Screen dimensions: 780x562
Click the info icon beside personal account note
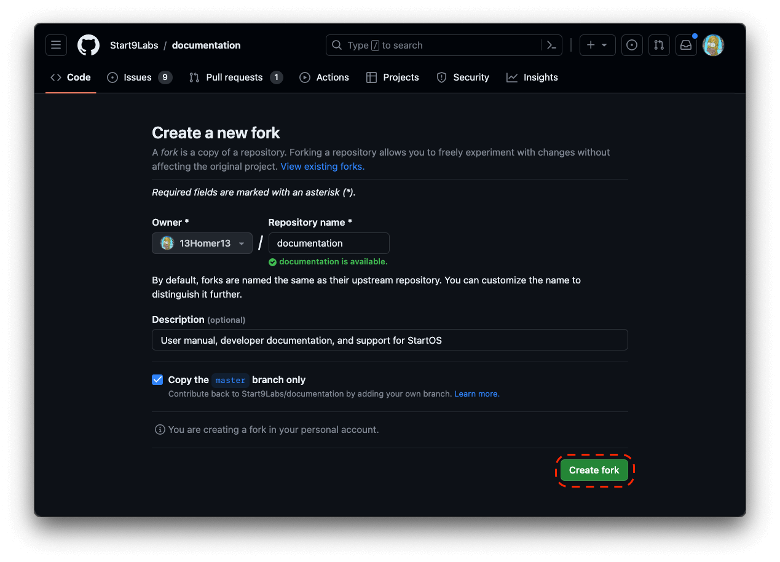coord(160,430)
